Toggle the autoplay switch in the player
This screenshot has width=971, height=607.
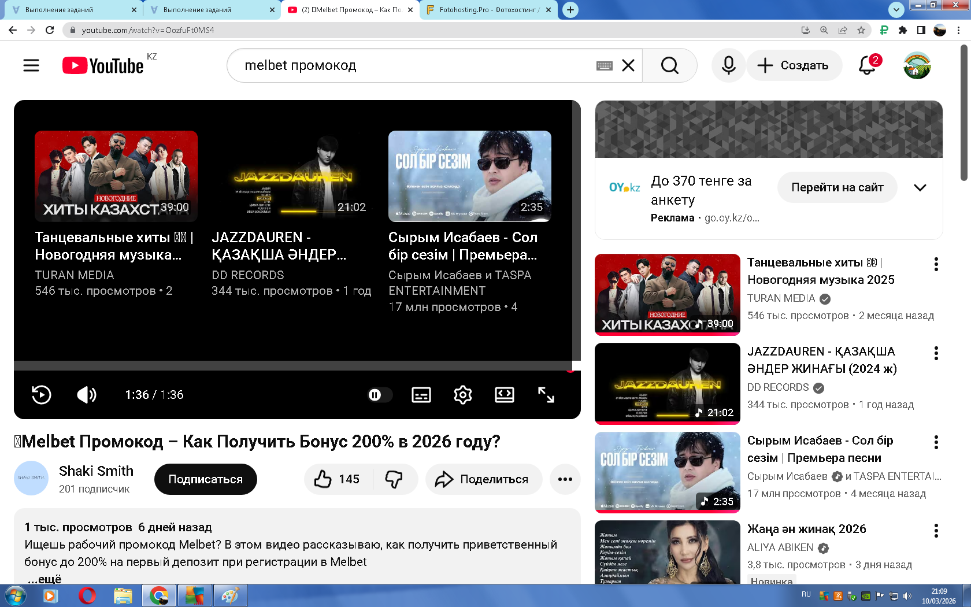379,395
